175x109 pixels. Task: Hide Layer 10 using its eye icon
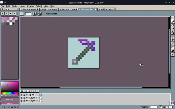(x=21, y=101)
